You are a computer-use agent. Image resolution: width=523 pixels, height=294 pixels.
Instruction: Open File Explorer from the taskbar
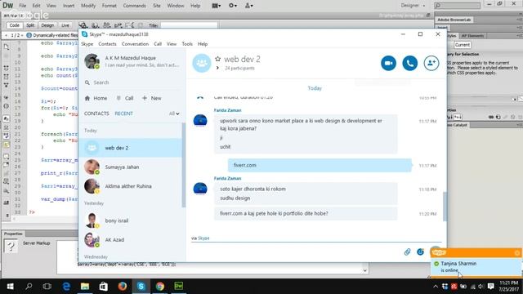point(85,287)
